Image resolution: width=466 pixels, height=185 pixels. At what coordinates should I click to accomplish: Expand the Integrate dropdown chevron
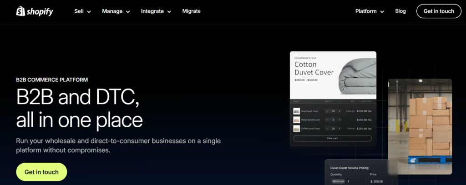pos(169,11)
